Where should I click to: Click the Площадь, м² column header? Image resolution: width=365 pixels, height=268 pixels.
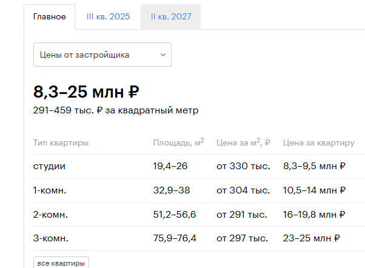[178, 142]
